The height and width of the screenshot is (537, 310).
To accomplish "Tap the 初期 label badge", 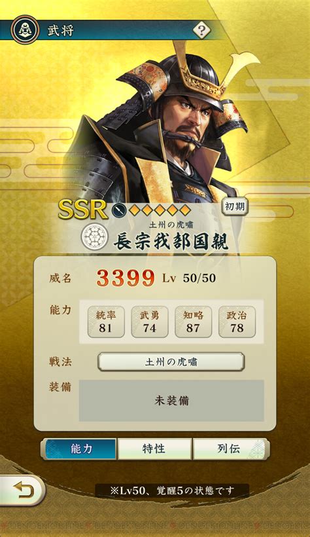I will (x=235, y=207).
